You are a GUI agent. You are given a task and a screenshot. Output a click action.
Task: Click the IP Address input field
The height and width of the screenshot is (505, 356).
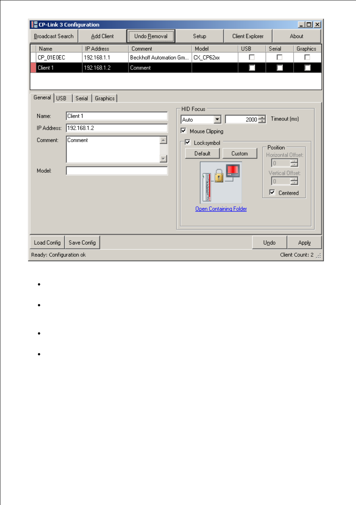[x=117, y=128]
